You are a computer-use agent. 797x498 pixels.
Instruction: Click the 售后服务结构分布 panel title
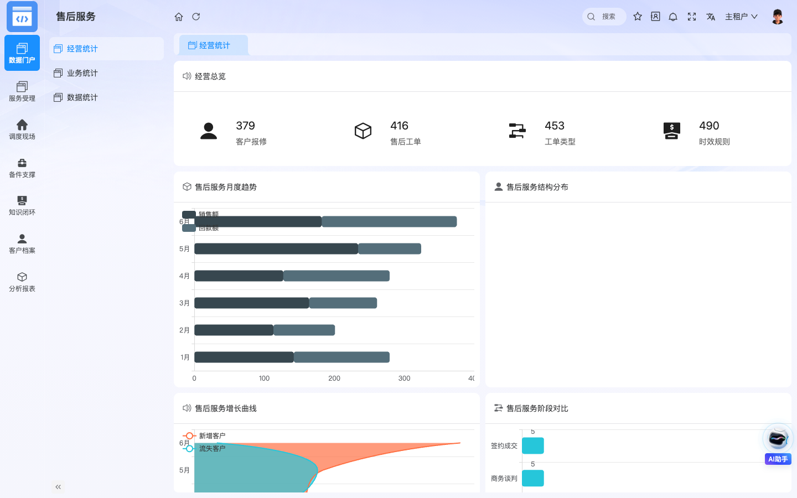[537, 187]
